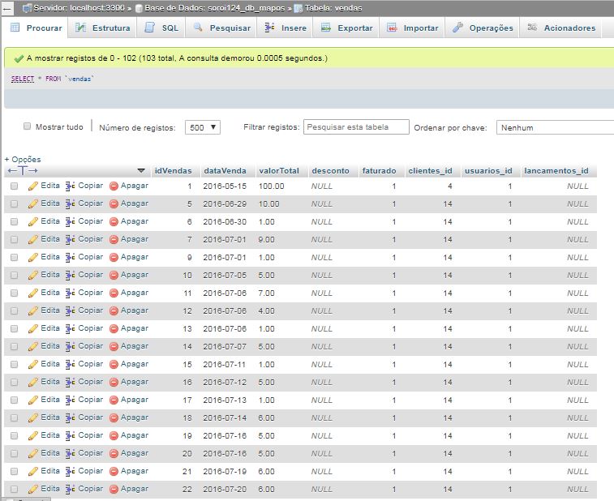
Task: Click the database icon for soroi124_db_mapos
Action: click(x=139, y=8)
